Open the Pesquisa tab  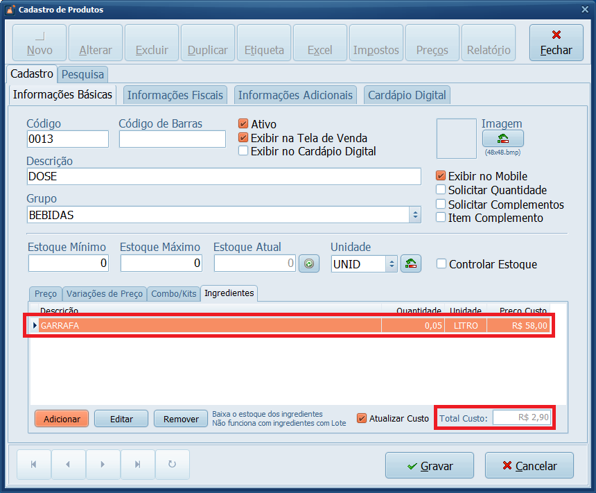tap(82, 73)
